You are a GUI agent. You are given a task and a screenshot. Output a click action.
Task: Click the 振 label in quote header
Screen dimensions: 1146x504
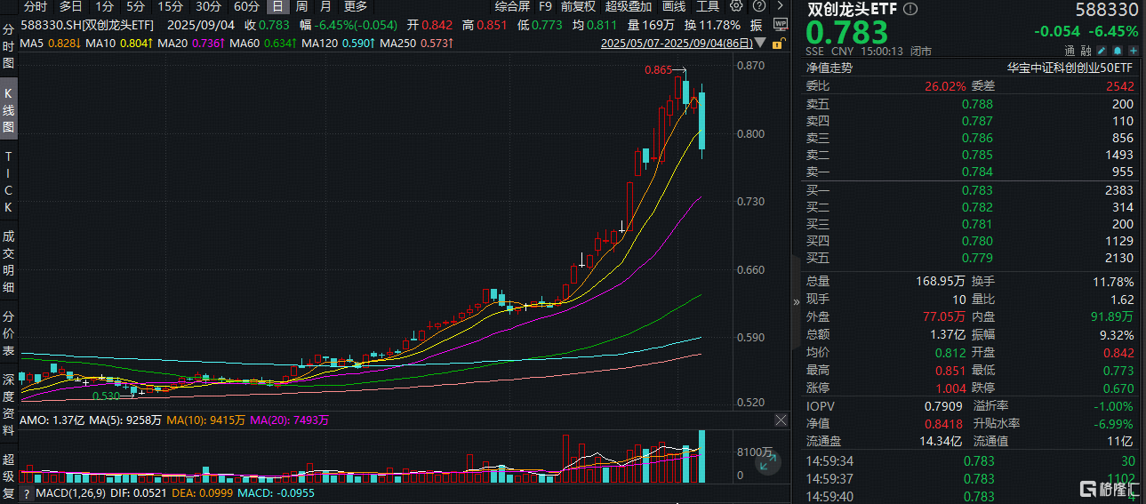756,25
